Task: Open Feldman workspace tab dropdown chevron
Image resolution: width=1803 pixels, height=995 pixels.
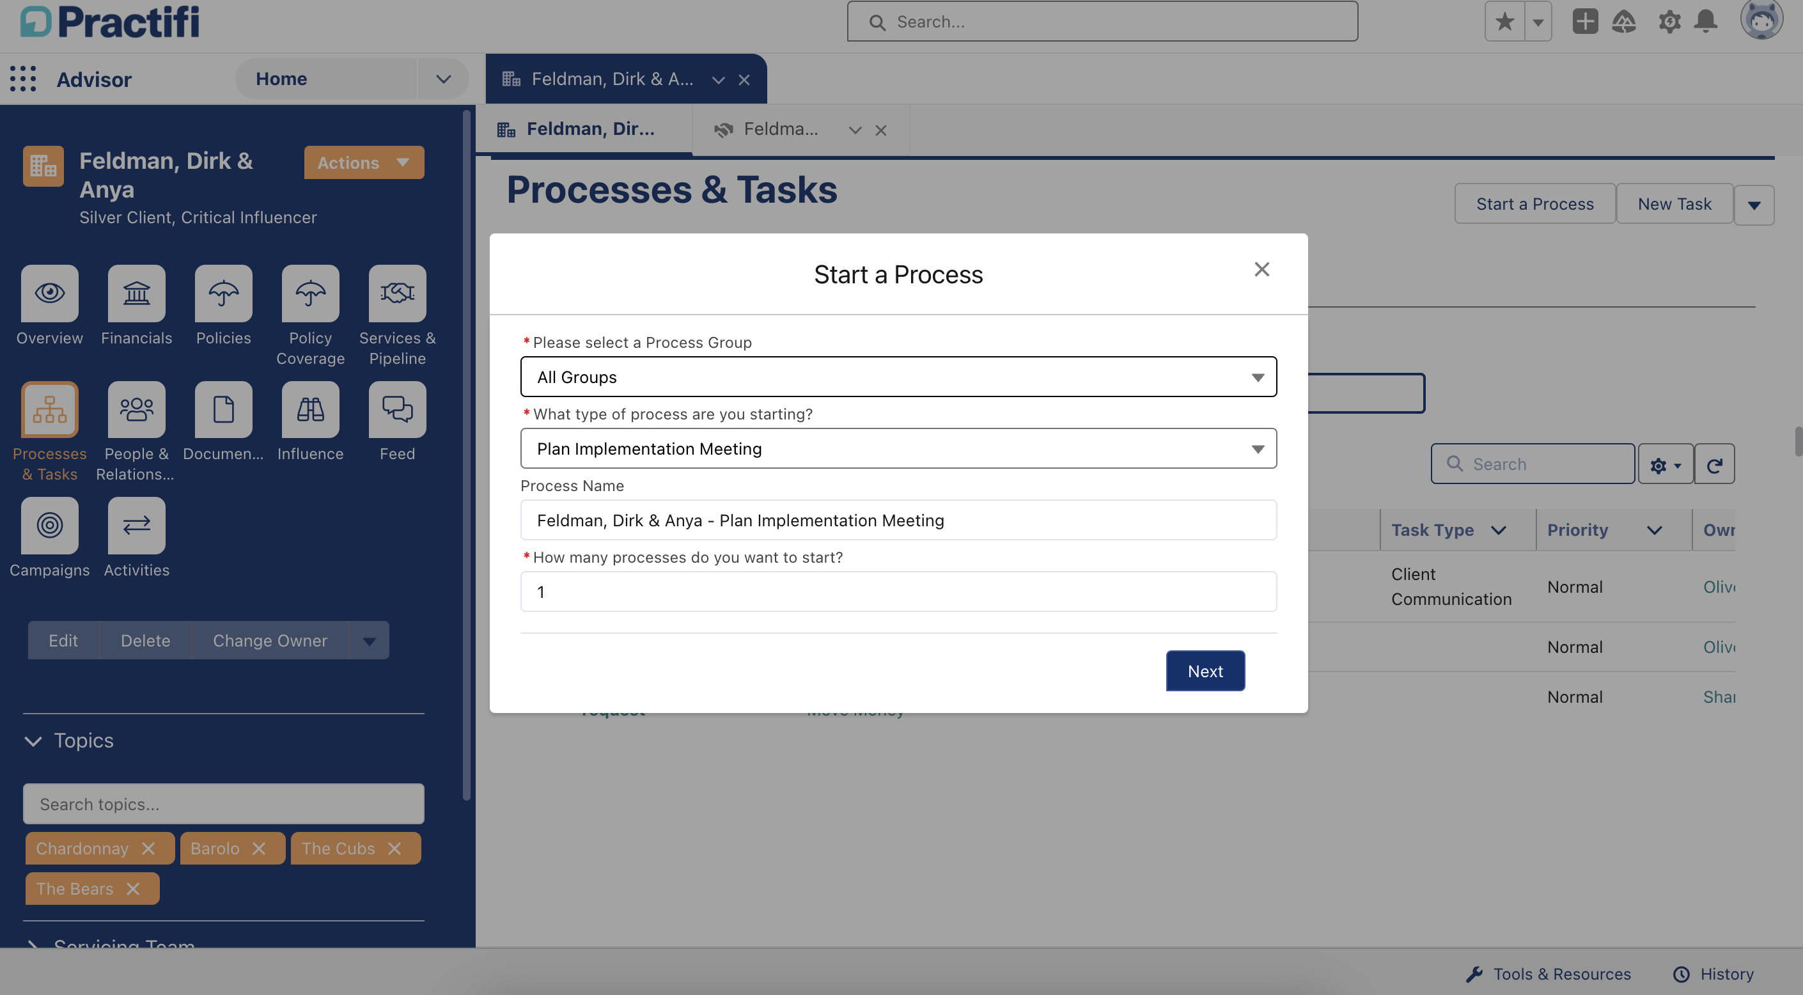Action: (x=718, y=80)
